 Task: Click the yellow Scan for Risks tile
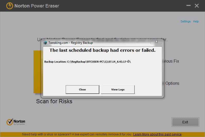coord(37,72)
